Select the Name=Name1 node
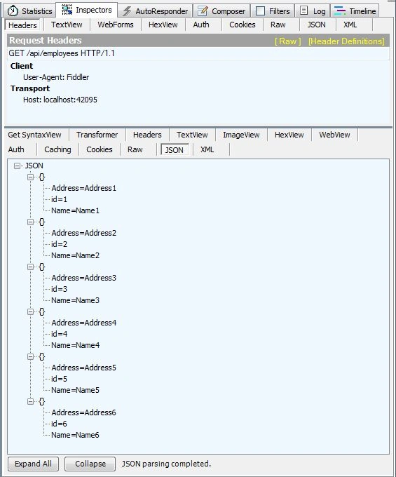 [x=76, y=210]
